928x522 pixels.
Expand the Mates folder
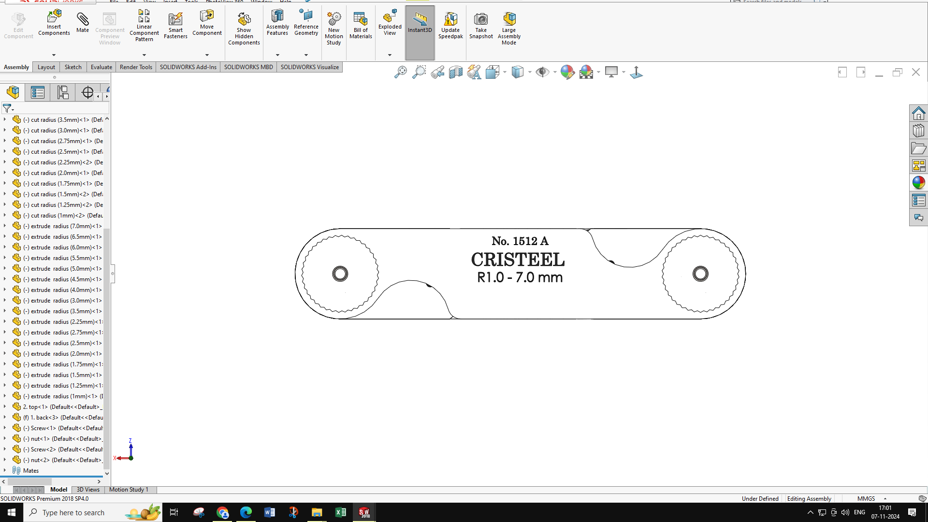tap(5, 470)
